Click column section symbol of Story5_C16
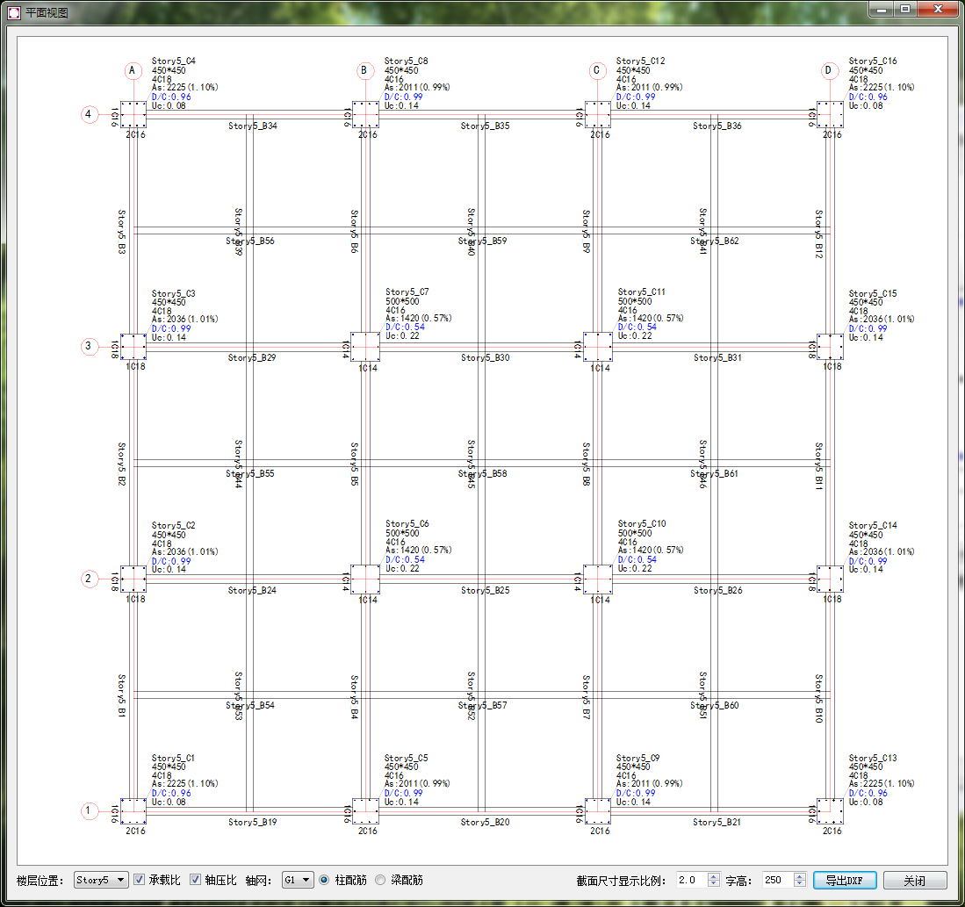The width and height of the screenshot is (965, 907). (x=830, y=114)
